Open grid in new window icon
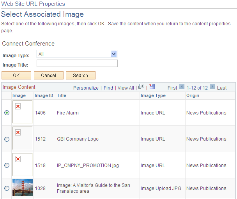Screen dimensions: 237x199 pyautogui.click(x=141, y=86)
